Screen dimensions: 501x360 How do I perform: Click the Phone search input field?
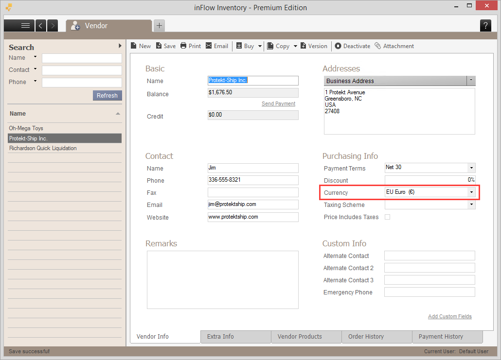pos(82,82)
